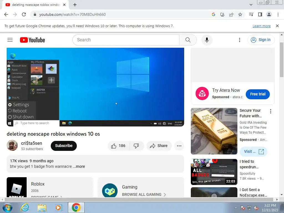Screen dimensions: 284x213
Task: Open options for Secure Your Future ad
Action: pyautogui.click(x=271, y=111)
